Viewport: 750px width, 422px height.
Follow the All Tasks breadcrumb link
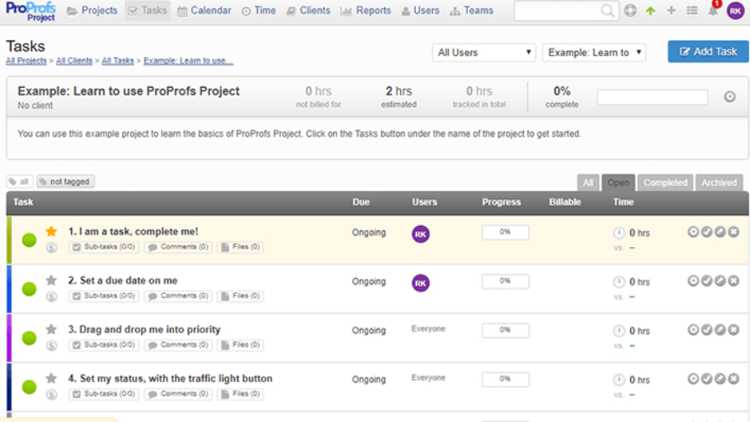(118, 61)
